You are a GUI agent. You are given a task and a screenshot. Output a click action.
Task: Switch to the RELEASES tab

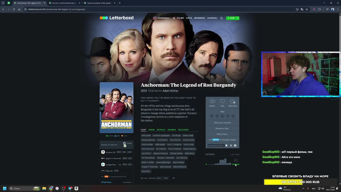(x=183, y=130)
